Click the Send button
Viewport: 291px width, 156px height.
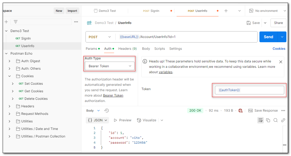[x=268, y=37]
